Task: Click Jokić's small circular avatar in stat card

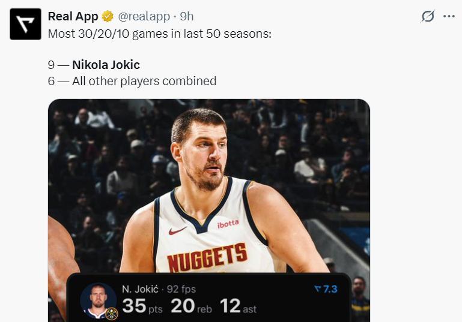Action: click(x=96, y=299)
